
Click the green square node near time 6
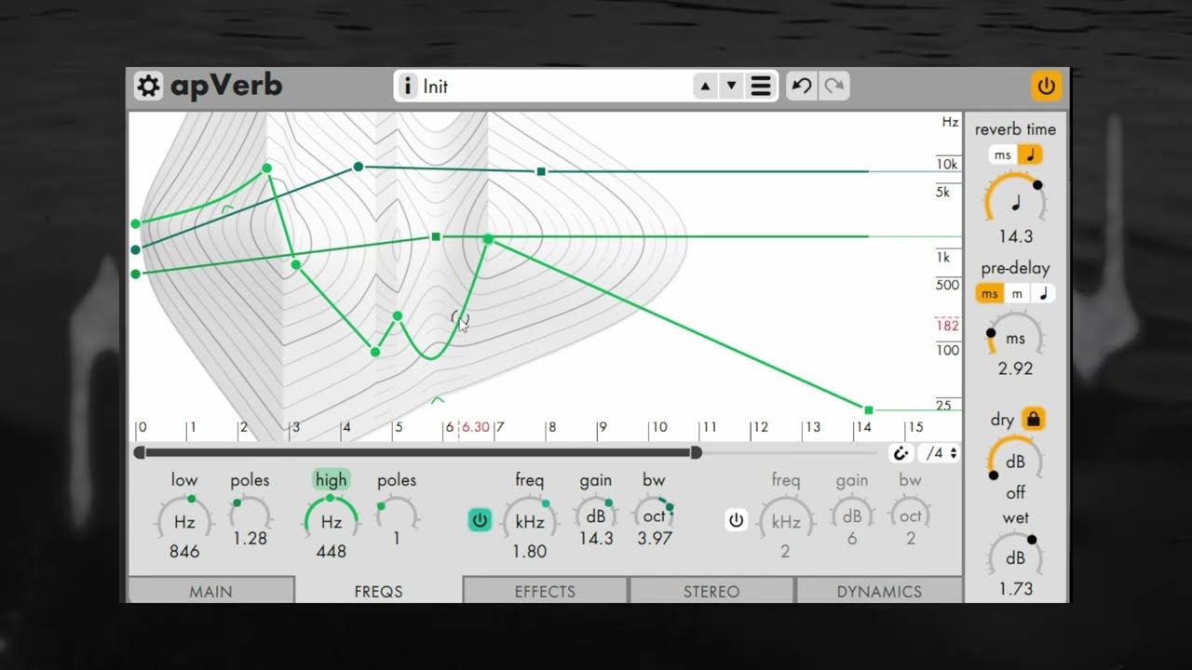[436, 237]
